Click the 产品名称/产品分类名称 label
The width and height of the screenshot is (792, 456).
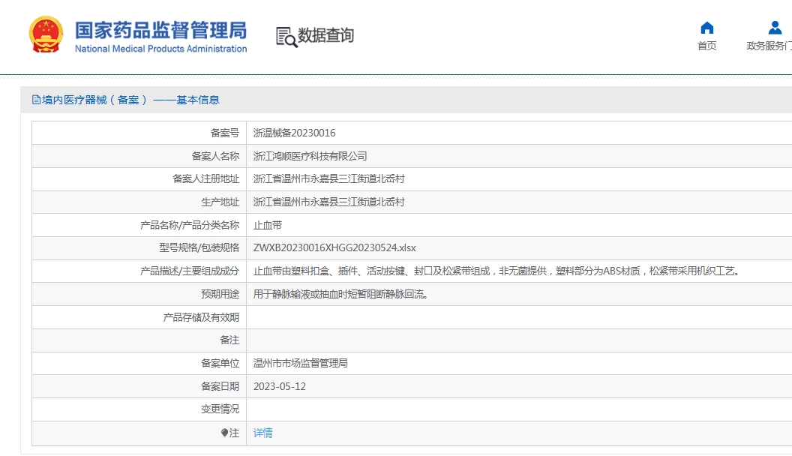190,225
